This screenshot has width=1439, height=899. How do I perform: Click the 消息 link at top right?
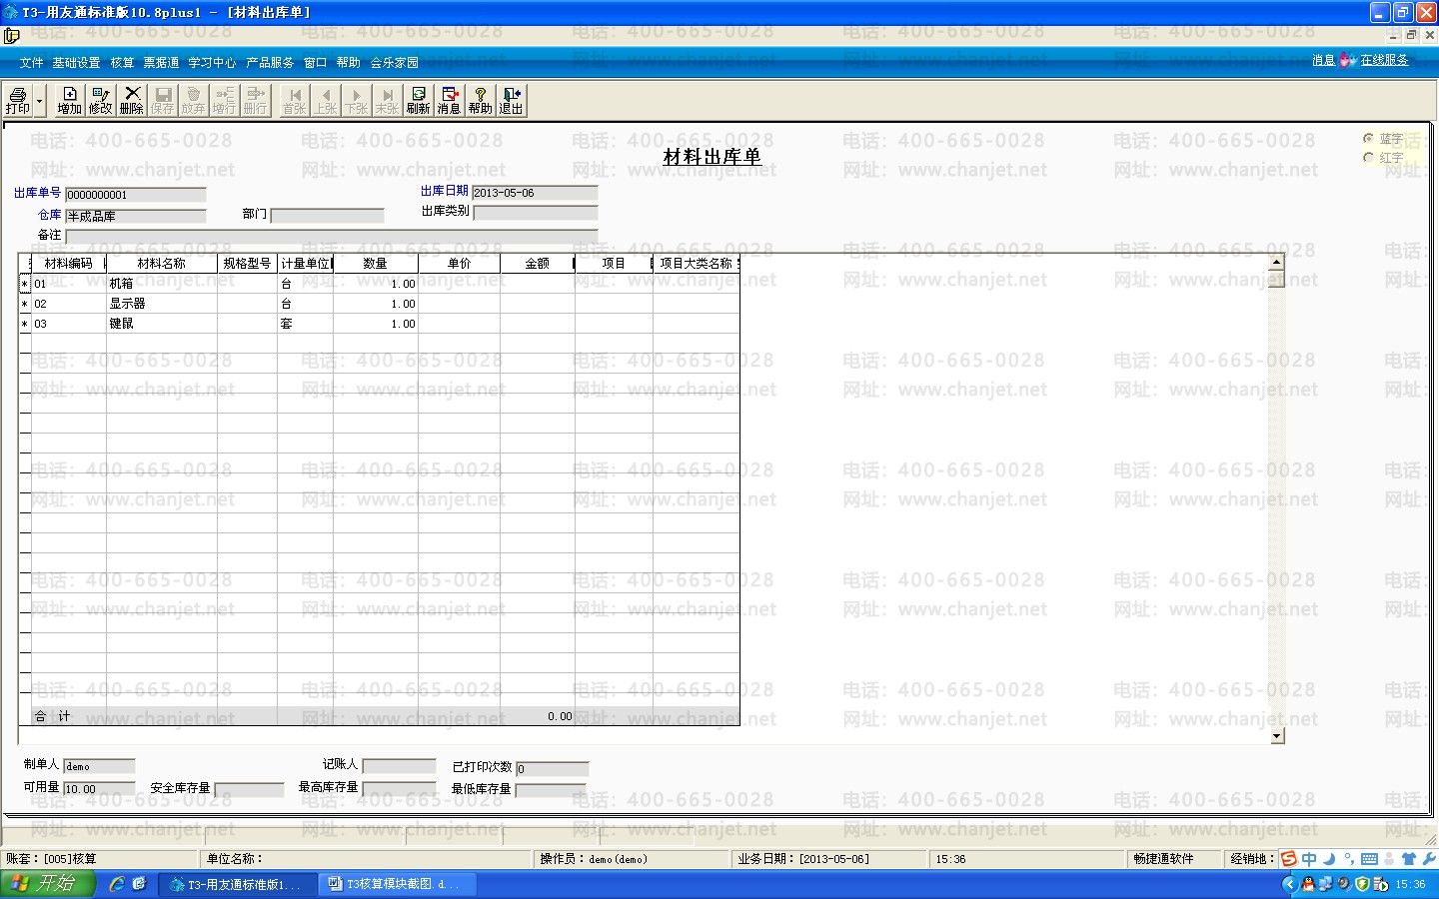click(x=1323, y=61)
